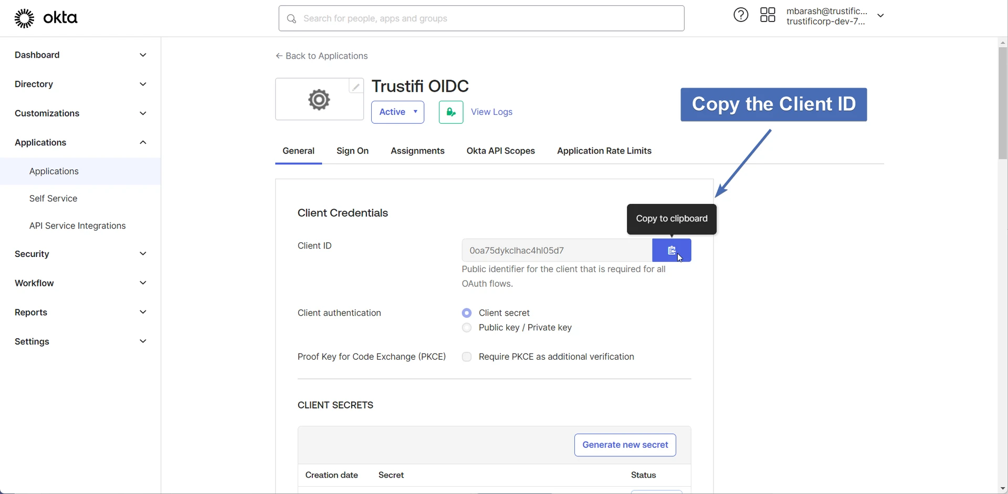Select the Client secret radio option
The image size is (1008, 494).
click(x=467, y=313)
